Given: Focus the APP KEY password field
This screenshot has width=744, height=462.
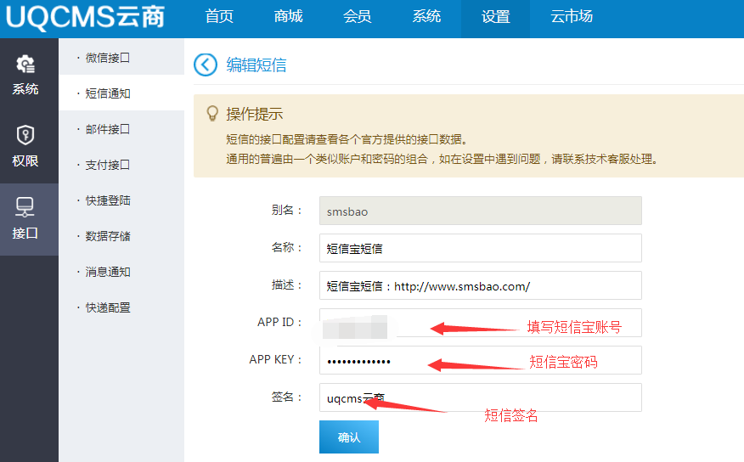Looking at the screenshot, I should tap(480, 360).
